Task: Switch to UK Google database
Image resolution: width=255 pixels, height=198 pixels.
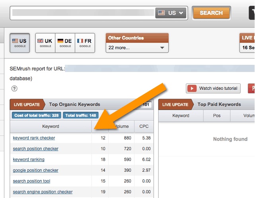Action: point(45,43)
